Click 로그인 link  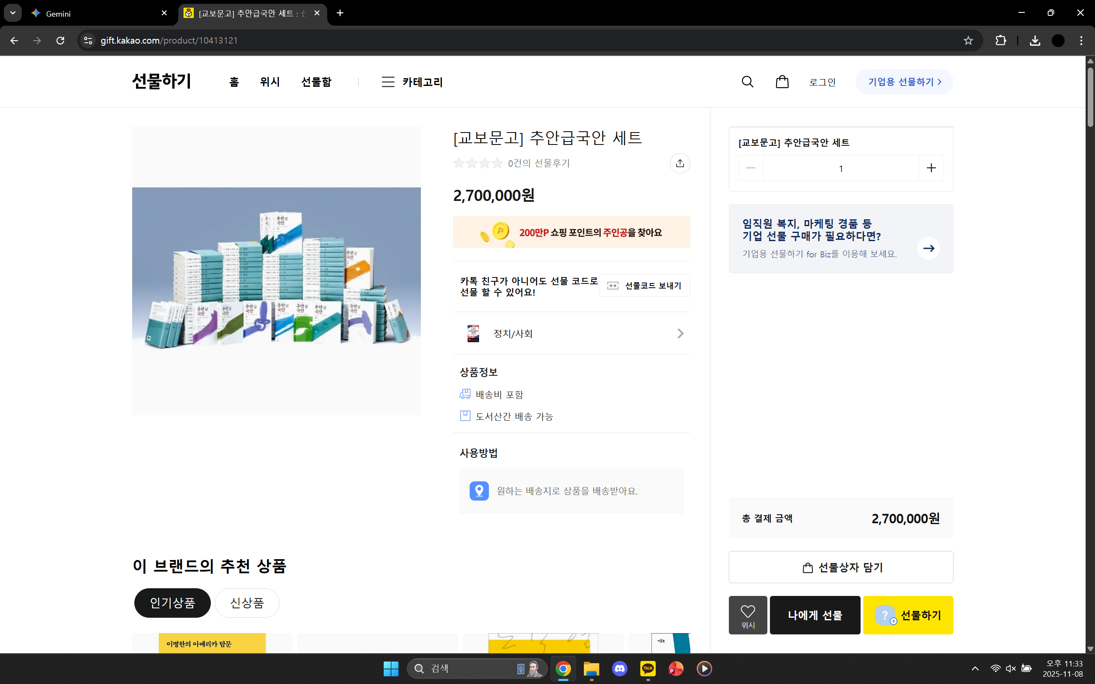pyautogui.click(x=822, y=82)
